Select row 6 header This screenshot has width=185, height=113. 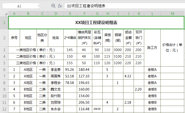4,70
